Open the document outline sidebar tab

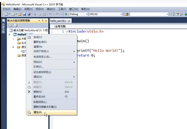tap(3, 26)
